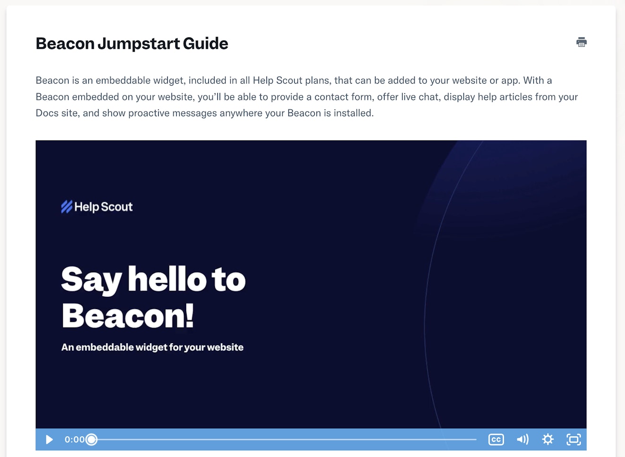Click the video scrubber handle at start
The height and width of the screenshot is (457, 625).
pos(92,440)
